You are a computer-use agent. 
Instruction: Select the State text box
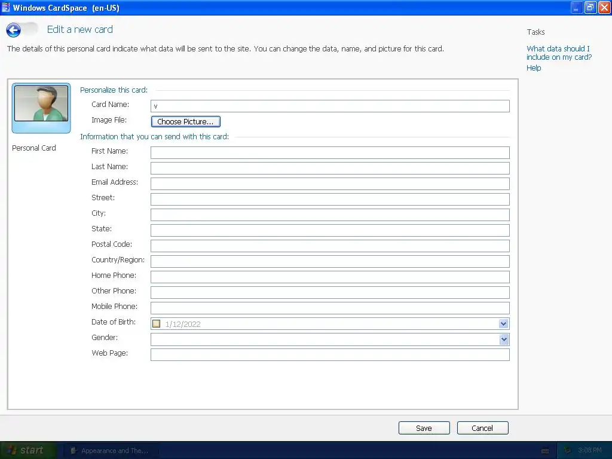click(x=330, y=230)
